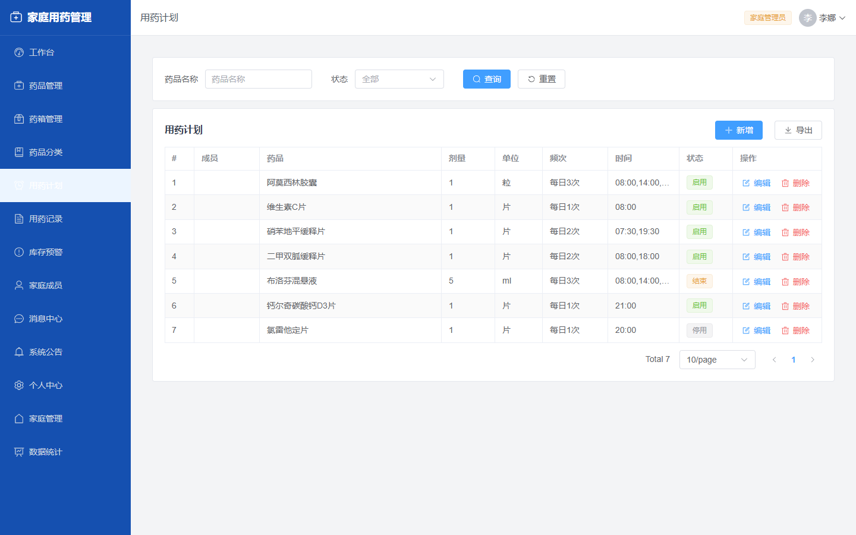Click the 数据统计 chart icon
The image size is (856, 535).
pos(19,452)
